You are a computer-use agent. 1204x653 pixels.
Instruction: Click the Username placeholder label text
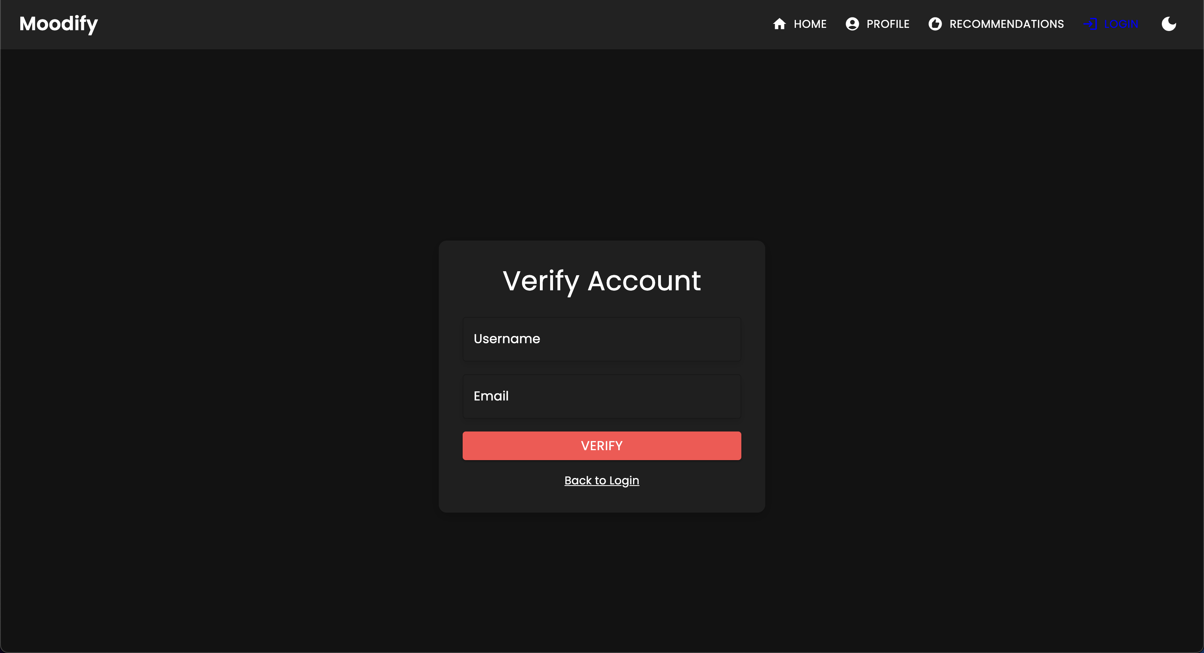click(x=507, y=339)
